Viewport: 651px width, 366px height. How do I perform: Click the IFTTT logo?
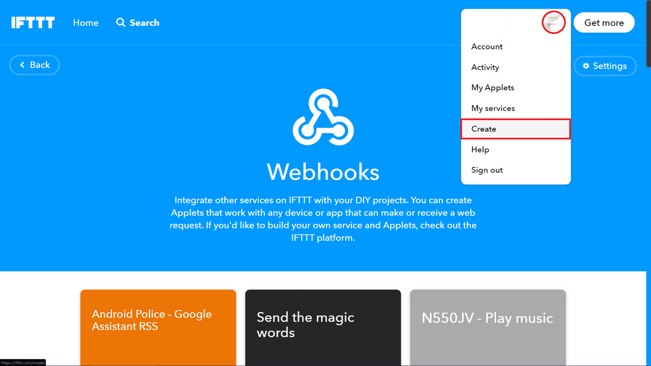coord(33,23)
